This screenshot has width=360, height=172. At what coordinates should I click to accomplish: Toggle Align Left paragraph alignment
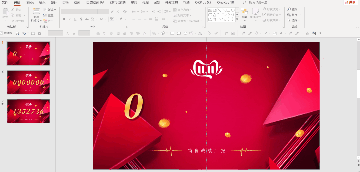pos(133,19)
